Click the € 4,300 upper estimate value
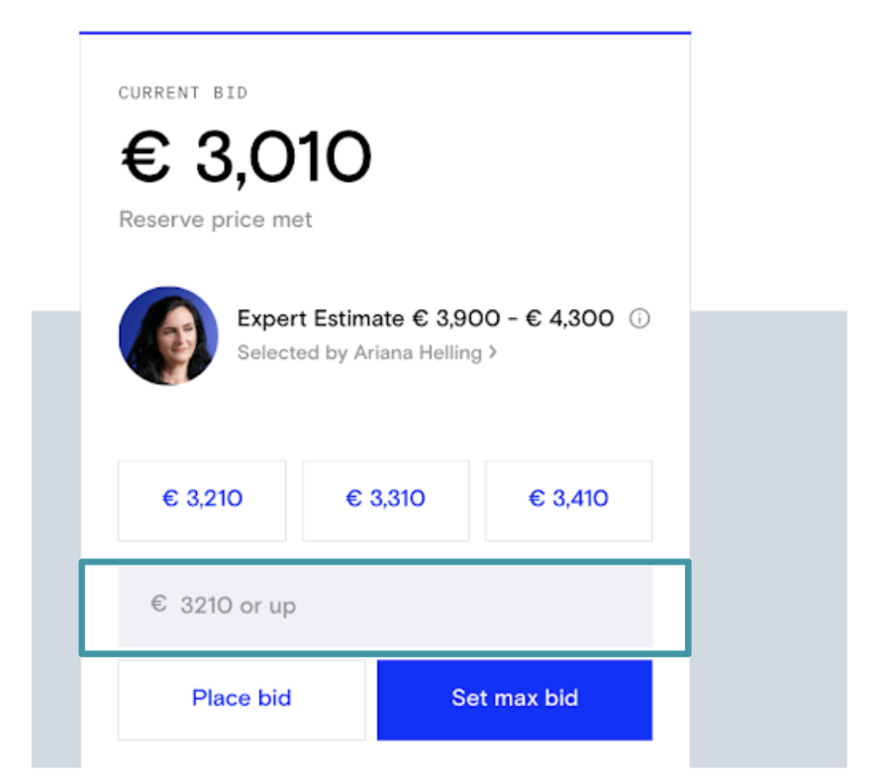 [569, 319]
